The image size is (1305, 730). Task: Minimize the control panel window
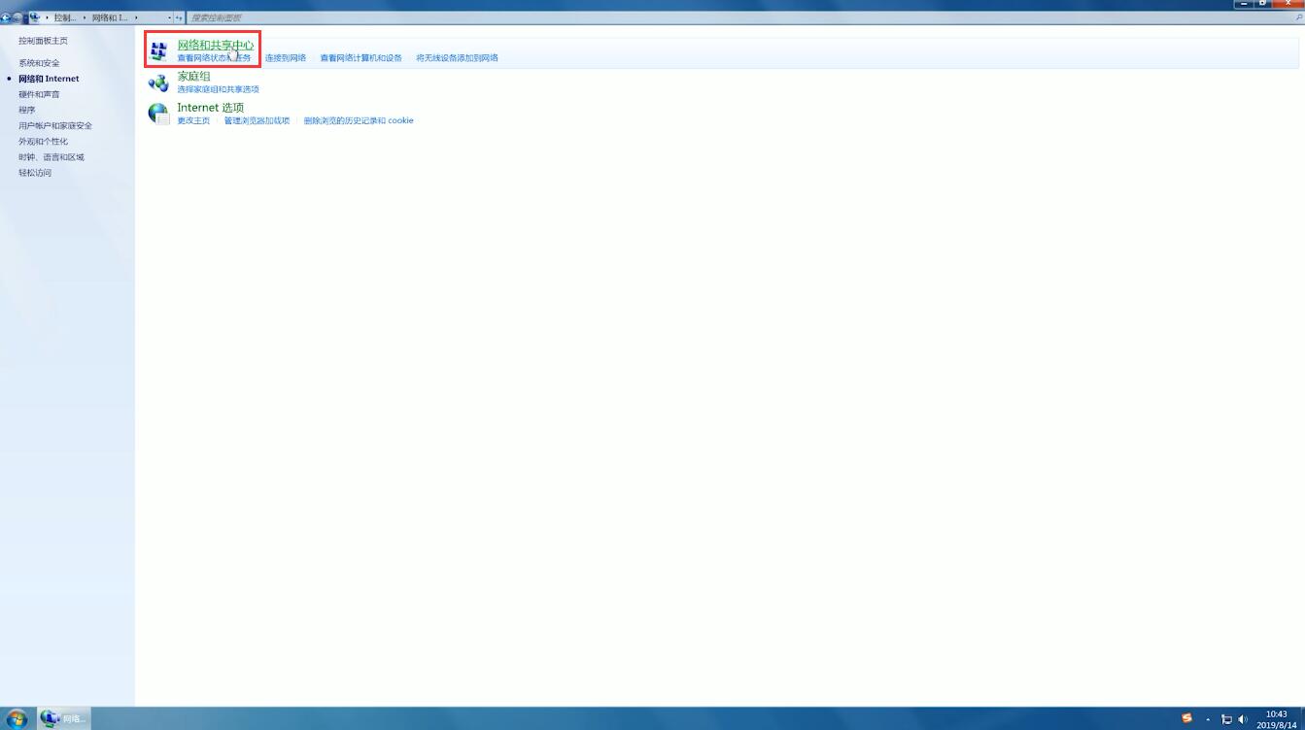[x=1243, y=4]
